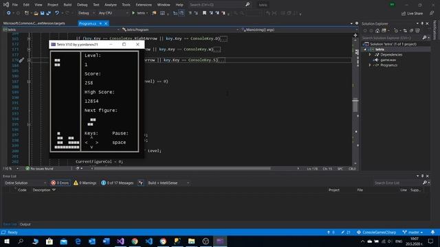The width and height of the screenshot is (440, 247).
Task: Open Chrome from the Windows taskbar
Action: point(135,241)
